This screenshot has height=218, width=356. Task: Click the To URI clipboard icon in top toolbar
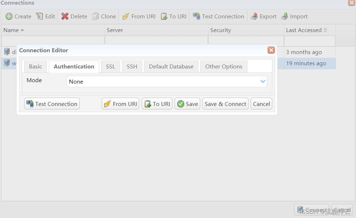(164, 16)
